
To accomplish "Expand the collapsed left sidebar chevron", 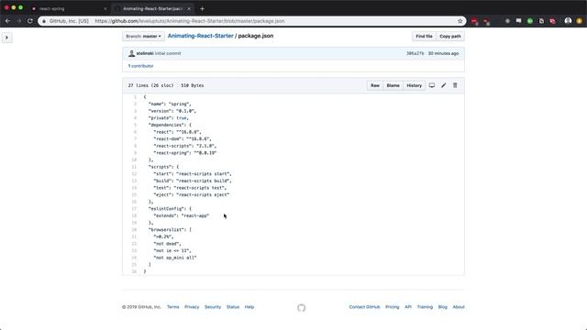I will [x=6, y=38].
